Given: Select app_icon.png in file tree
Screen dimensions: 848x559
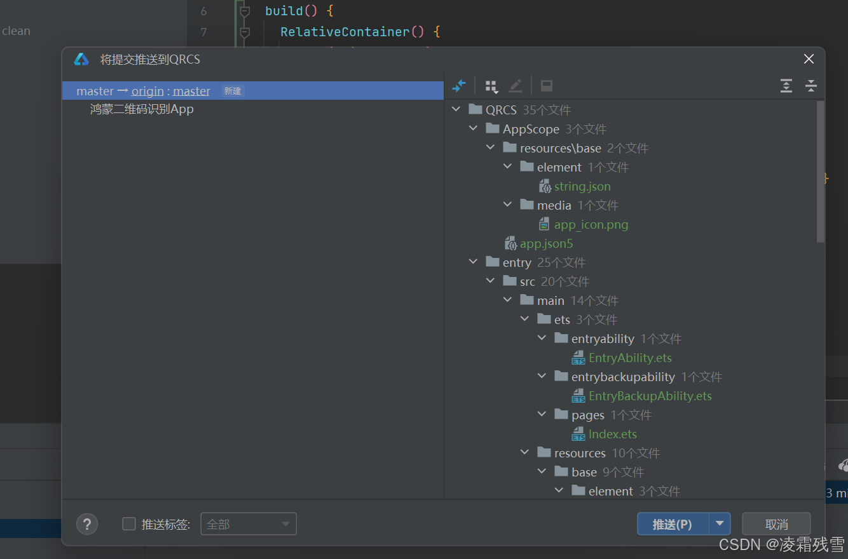Looking at the screenshot, I should coord(591,224).
